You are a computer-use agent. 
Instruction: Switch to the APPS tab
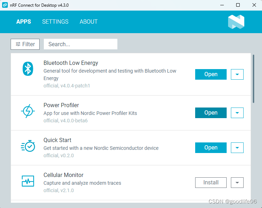[x=24, y=22]
